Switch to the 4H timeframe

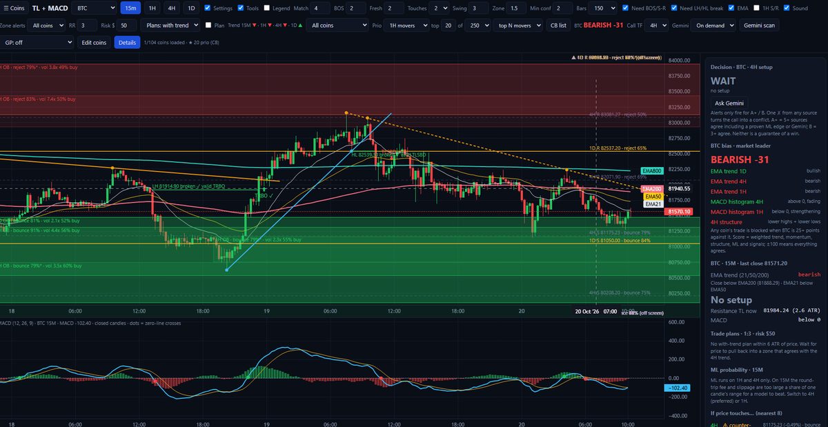tap(172, 8)
